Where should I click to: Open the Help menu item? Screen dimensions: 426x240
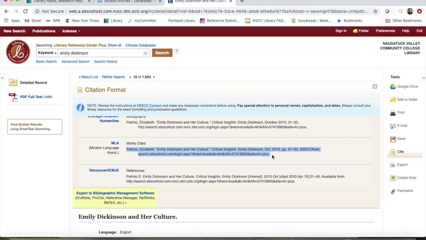tap(405, 31)
